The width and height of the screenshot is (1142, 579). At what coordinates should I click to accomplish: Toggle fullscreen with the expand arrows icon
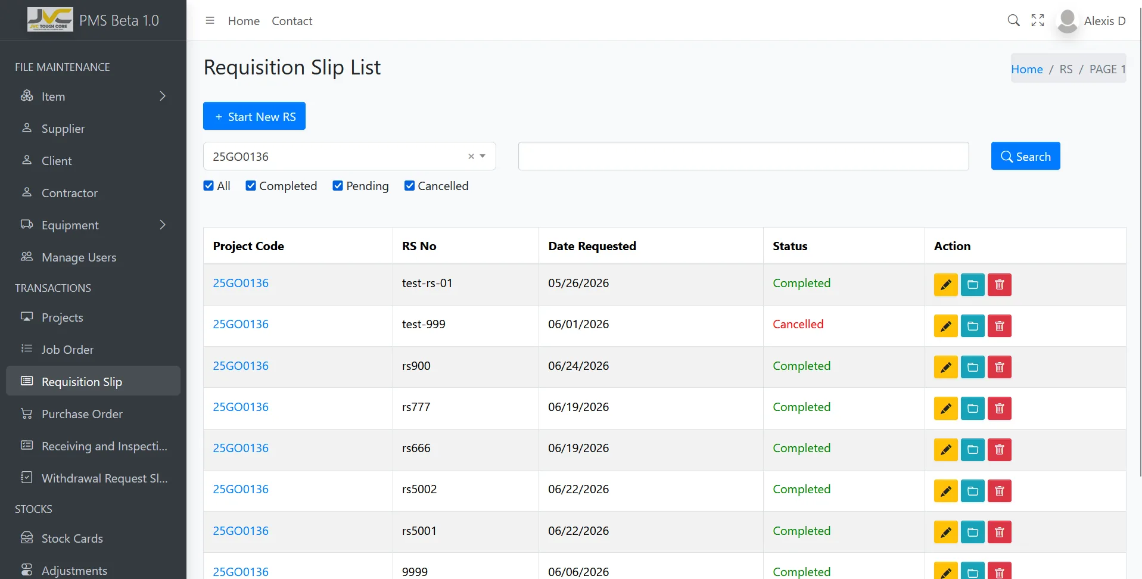tap(1038, 21)
